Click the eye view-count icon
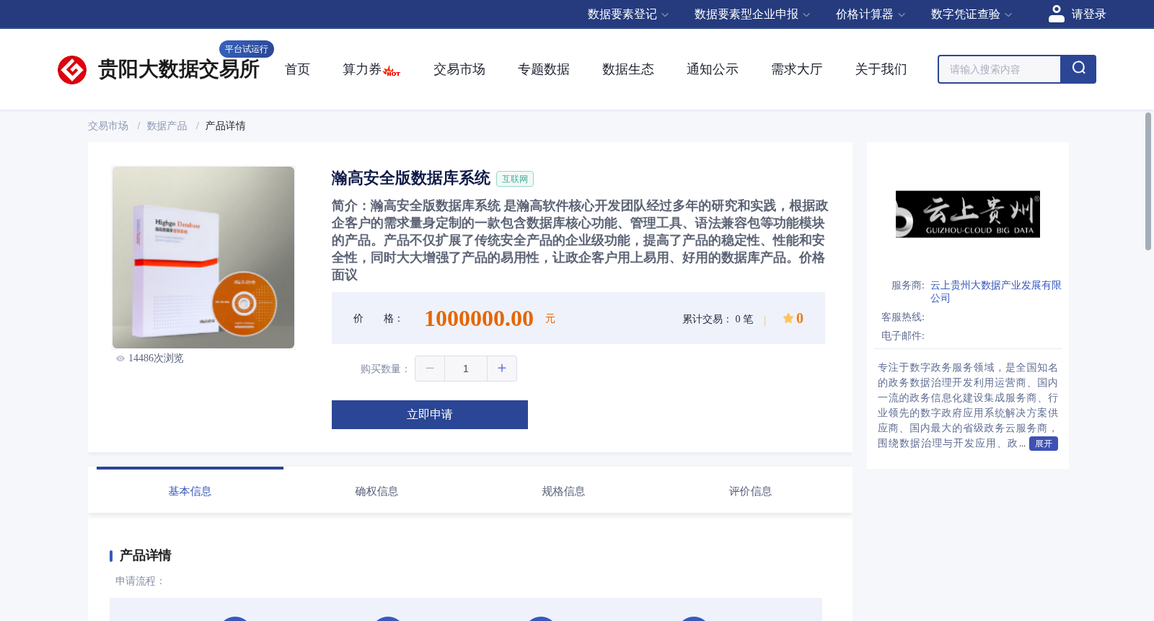Image resolution: width=1154 pixels, height=621 pixels. pos(120,358)
